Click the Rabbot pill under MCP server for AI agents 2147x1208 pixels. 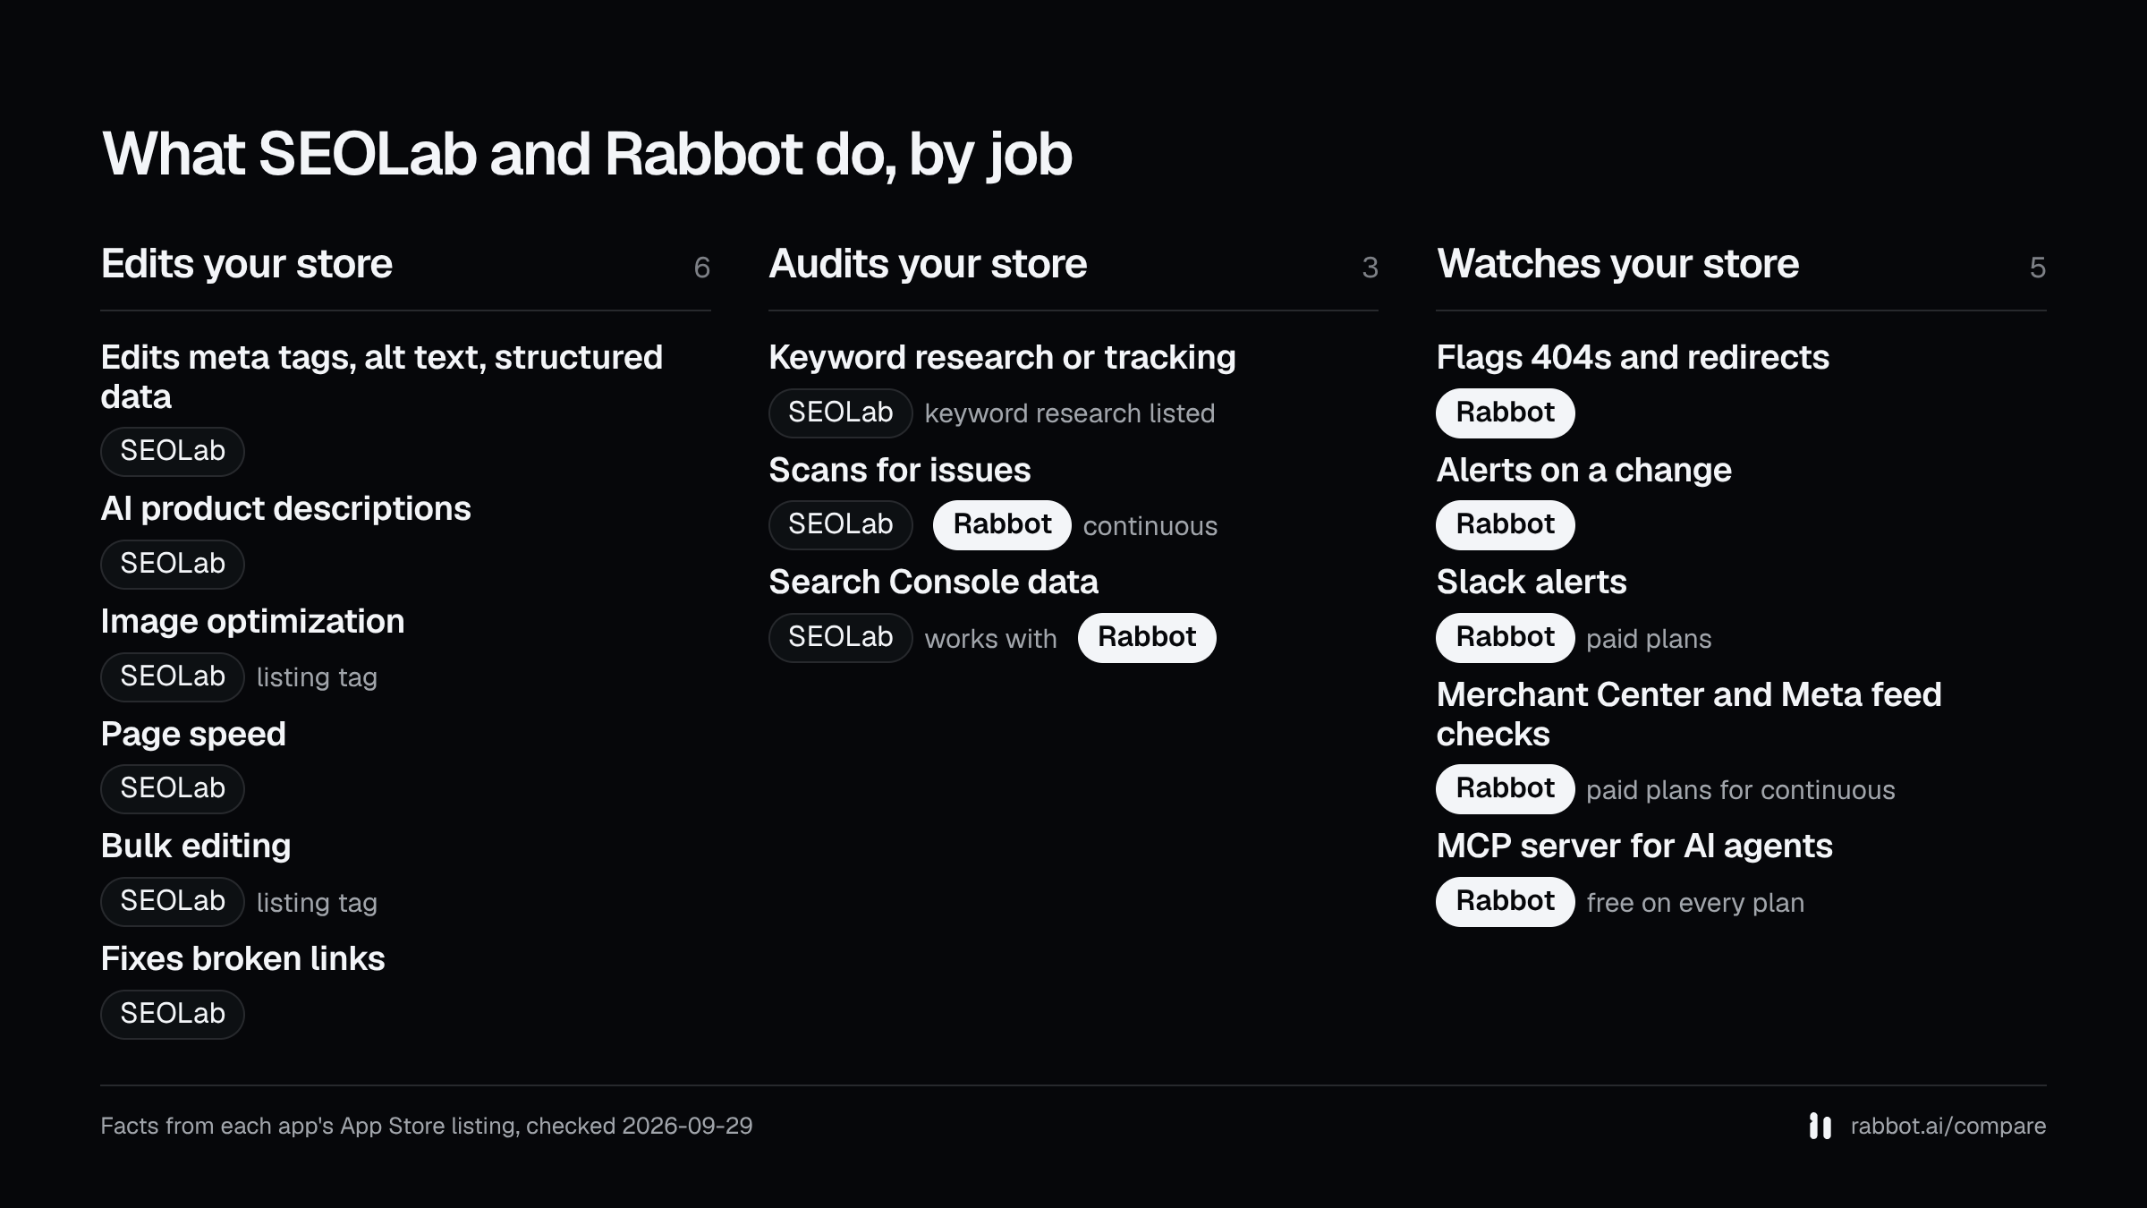pyautogui.click(x=1506, y=901)
